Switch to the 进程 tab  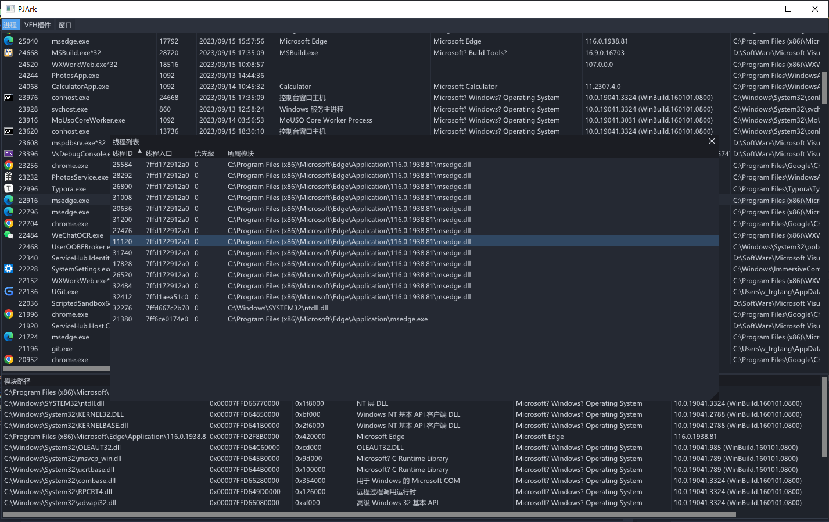tap(10, 25)
